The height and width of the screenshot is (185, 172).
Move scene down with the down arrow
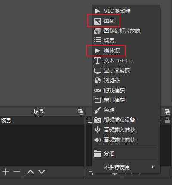tap(42, 172)
